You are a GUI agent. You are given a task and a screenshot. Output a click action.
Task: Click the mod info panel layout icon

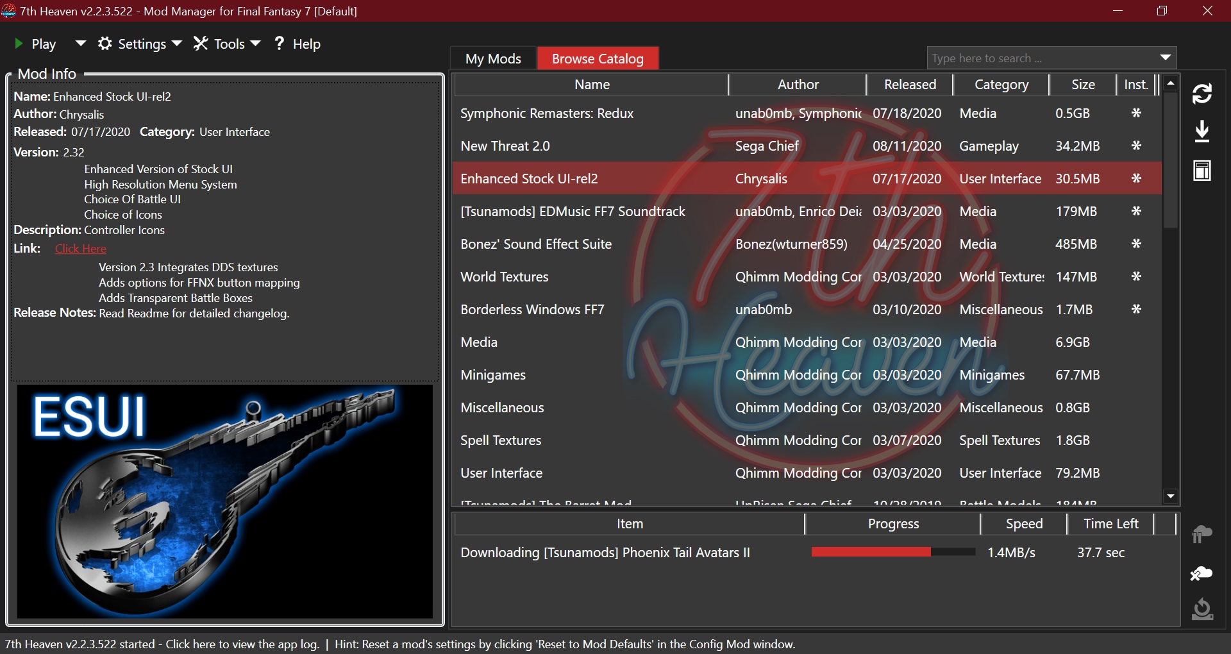[x=1202, y=171]
